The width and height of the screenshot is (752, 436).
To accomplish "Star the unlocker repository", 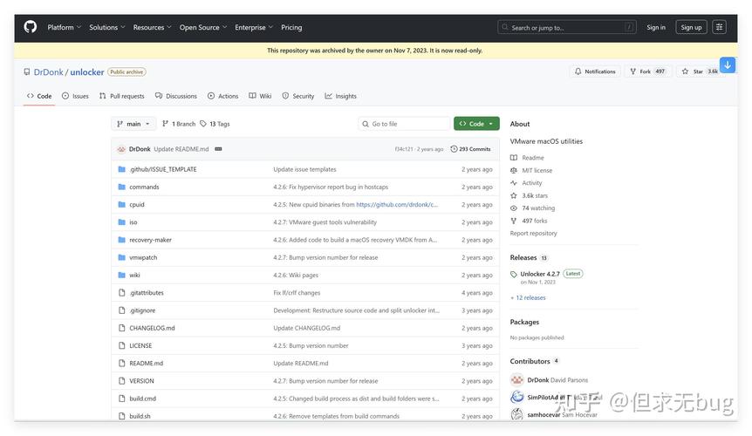I will click(x=694, y=72).
